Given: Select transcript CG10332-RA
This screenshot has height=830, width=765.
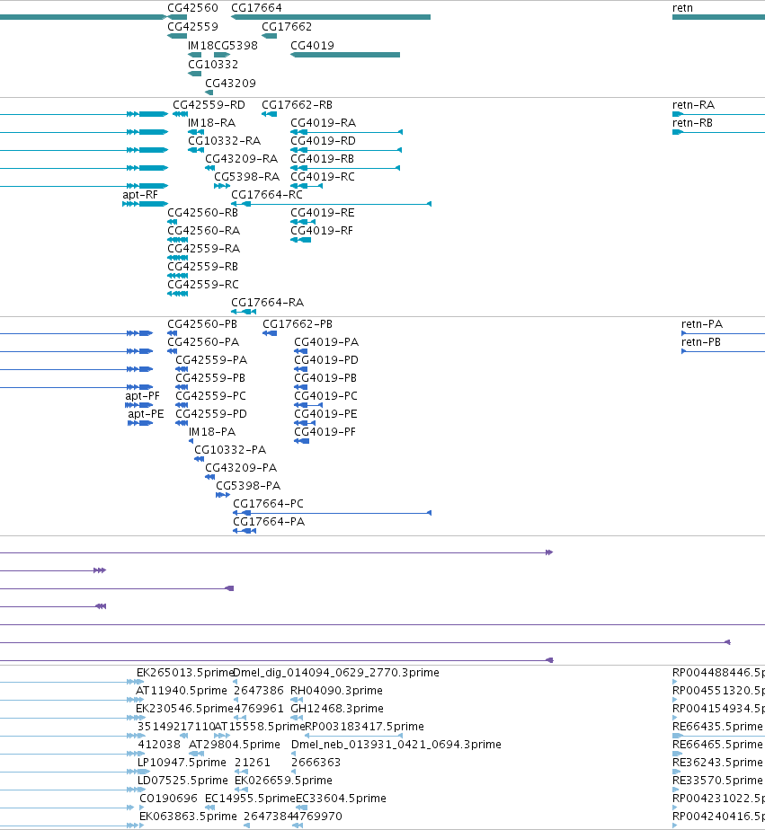Looking at the screenshot, I should [x=224, y=141].
